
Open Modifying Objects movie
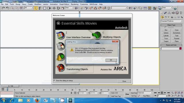[x=112, y=37]
